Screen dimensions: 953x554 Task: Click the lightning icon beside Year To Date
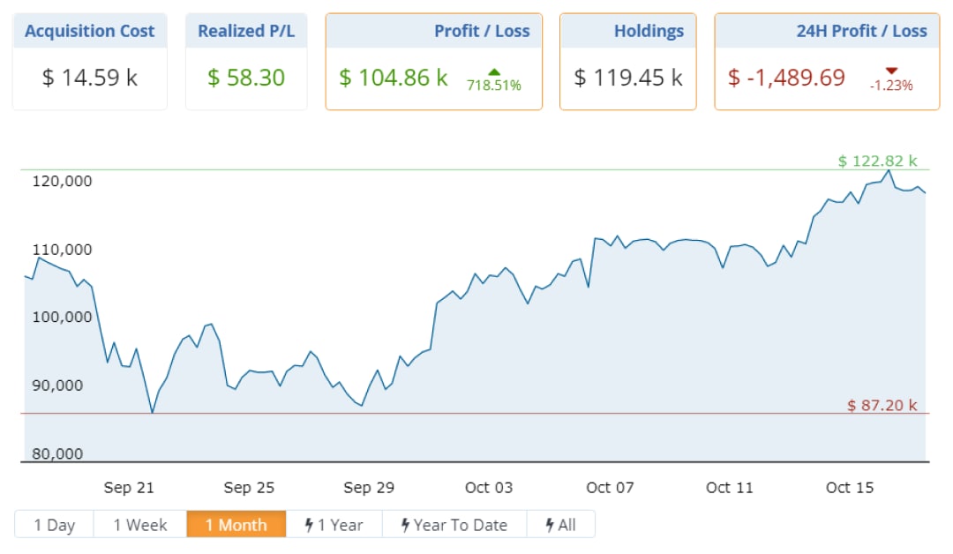[x=405, y=525]
